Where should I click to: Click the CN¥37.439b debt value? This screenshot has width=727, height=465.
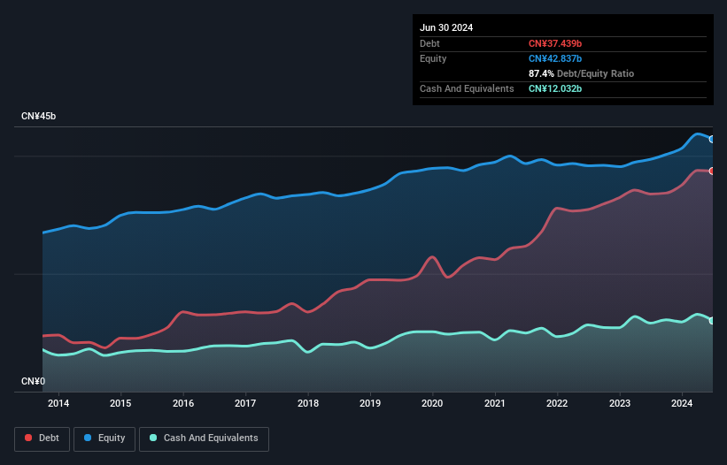555,43
